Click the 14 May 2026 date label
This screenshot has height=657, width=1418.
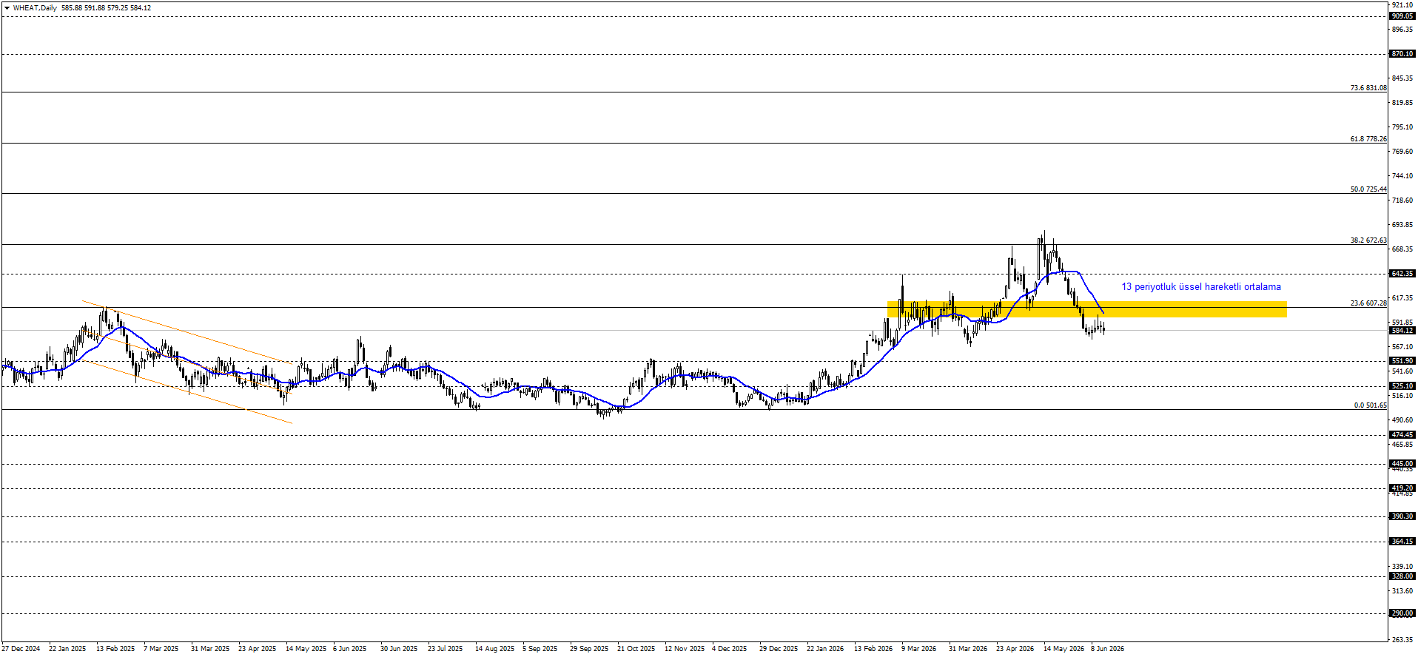[x=1063, y=649]
